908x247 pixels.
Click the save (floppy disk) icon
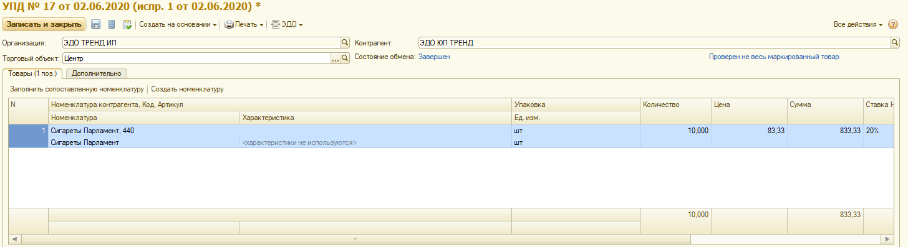coord(96,24)
